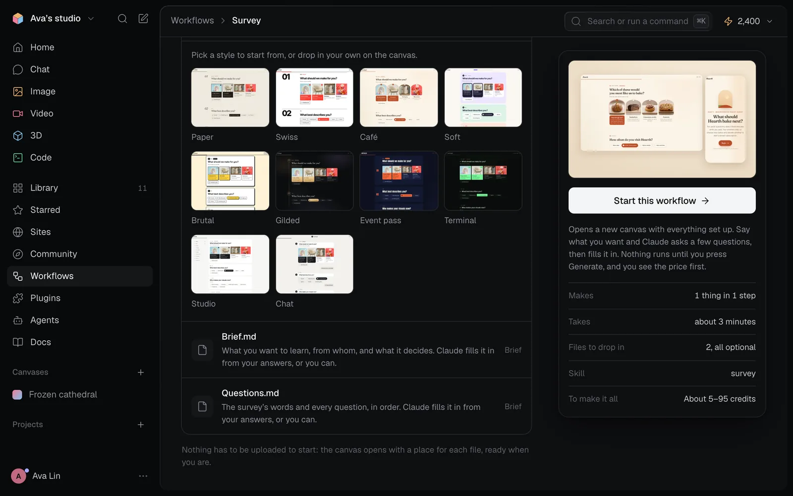This screenshot has height=496, width=793.
Task: Click the Start this workflow button
Action: click(x=662, y=200)
